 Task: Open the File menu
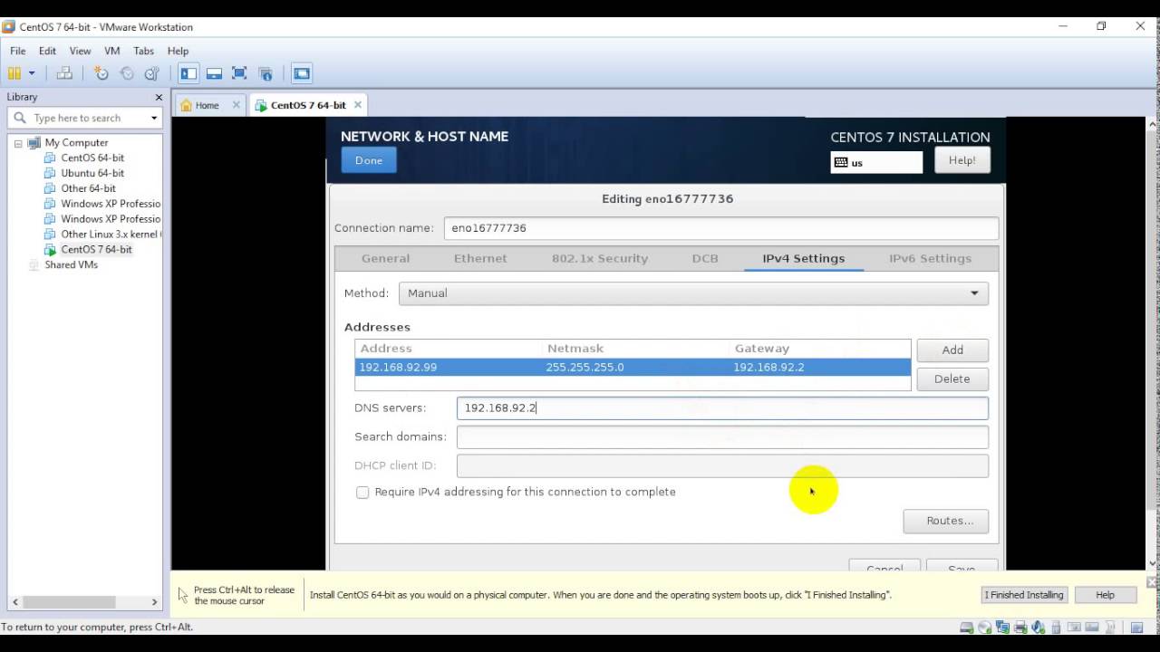18,51
